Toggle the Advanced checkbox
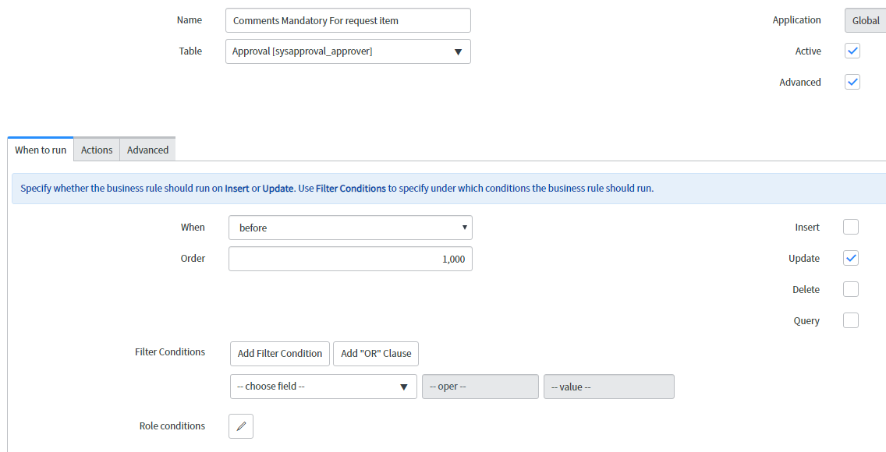 point(852,82)
